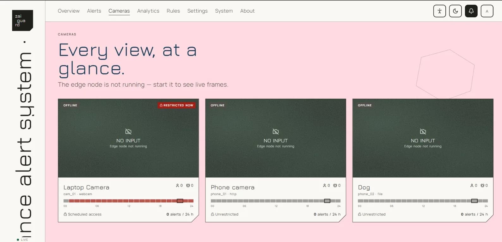502x242 pixels.
Task: Click the no-camera icon on Laptop Camera feed
Action: 128,131
